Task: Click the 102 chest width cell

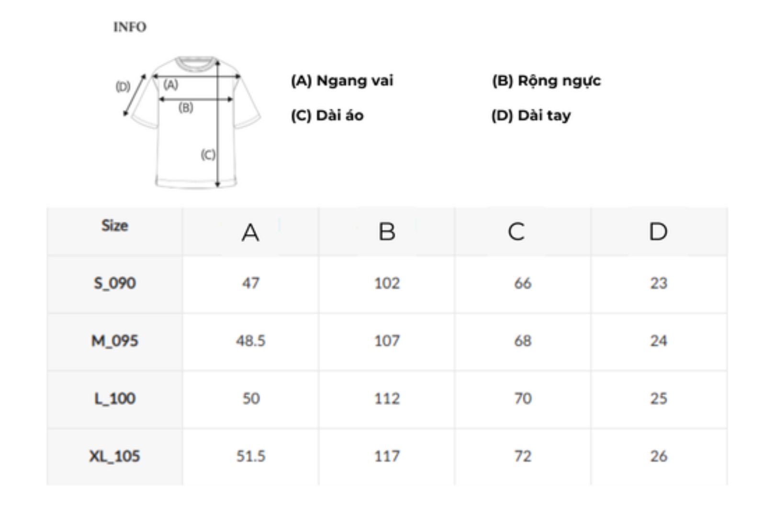Action: click(x=387, y=283)
